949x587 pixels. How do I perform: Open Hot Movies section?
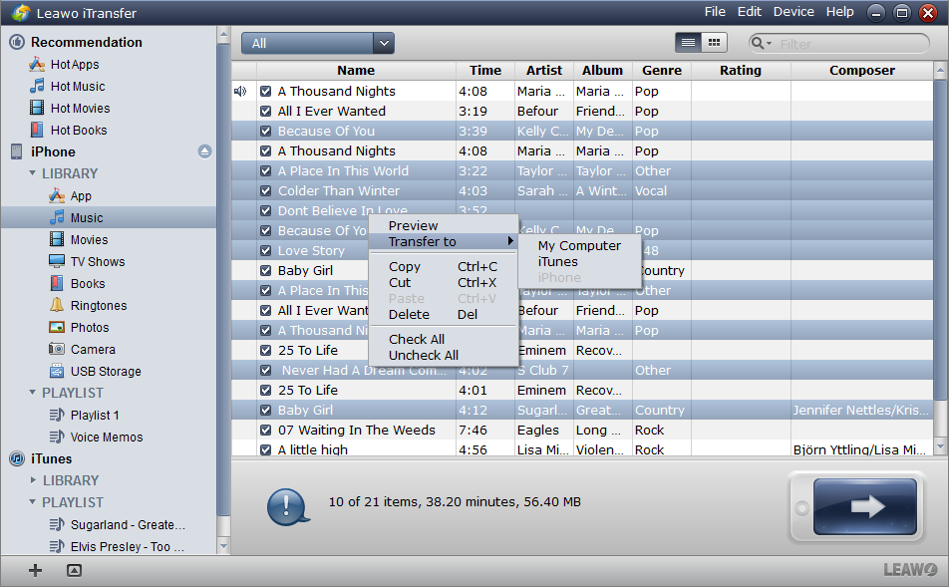pos(80,108)
